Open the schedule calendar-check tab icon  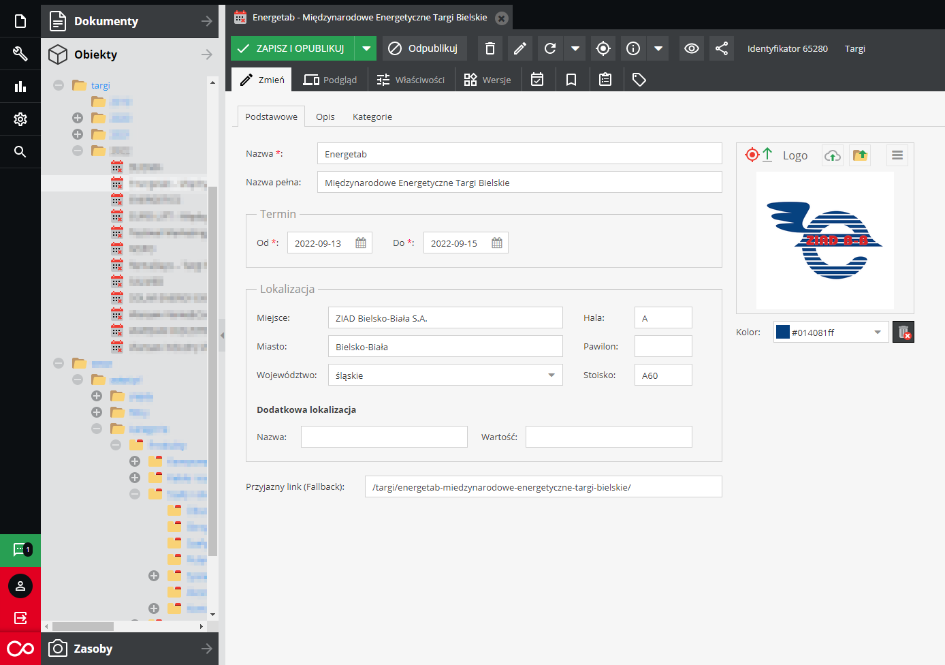537,80
